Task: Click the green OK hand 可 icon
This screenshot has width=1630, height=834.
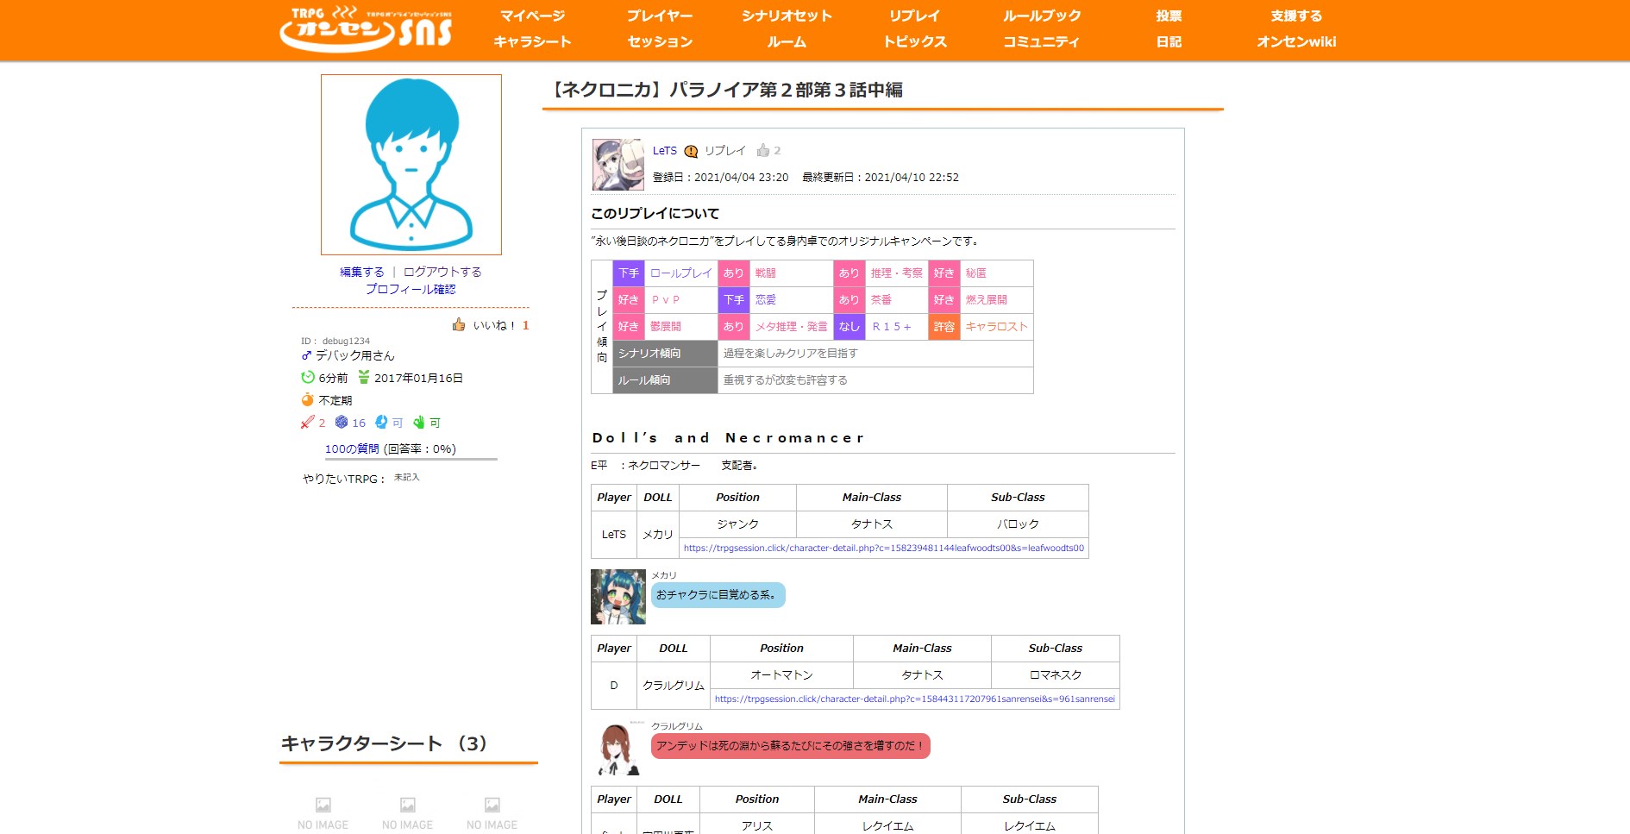Action: click(420, 423)
